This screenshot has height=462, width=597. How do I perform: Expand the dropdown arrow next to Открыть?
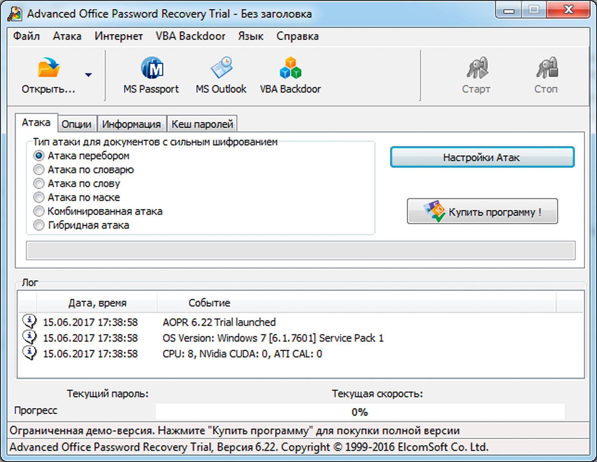89,75
